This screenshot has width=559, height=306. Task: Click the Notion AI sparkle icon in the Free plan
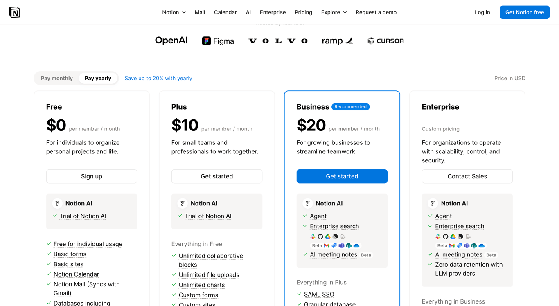[x=58, y=203]
